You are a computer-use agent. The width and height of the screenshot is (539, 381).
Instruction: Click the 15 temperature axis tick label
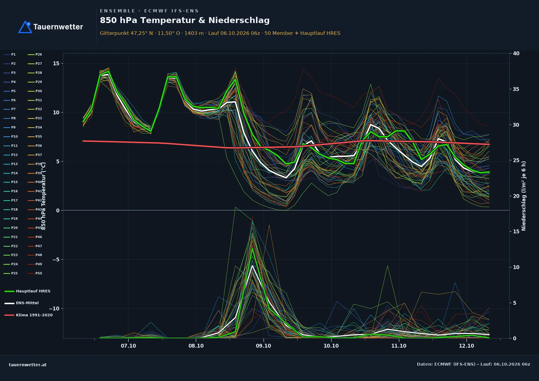[56, 63]
